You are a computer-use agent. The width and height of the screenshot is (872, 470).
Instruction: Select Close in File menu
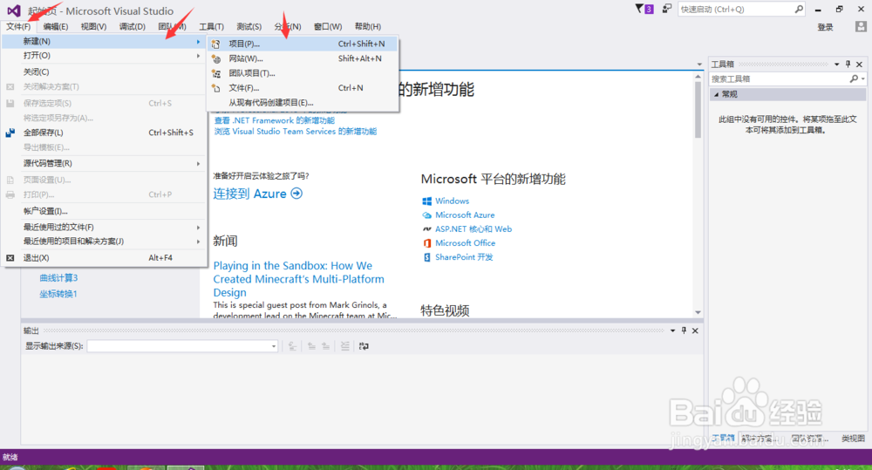coord(104,72)
